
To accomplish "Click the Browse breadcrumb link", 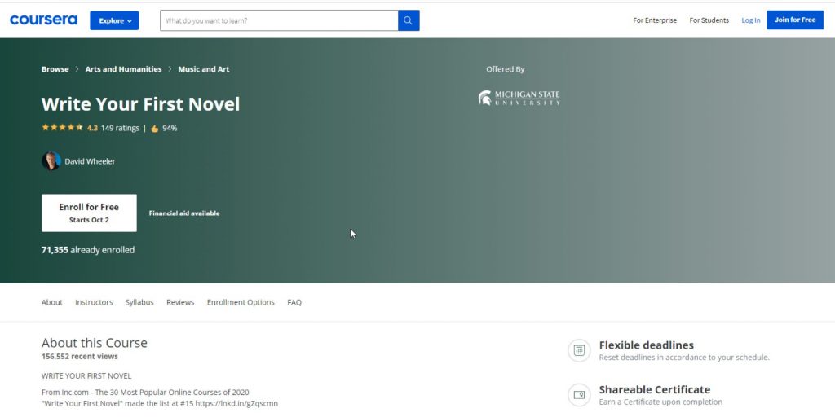I will [55, 69].
